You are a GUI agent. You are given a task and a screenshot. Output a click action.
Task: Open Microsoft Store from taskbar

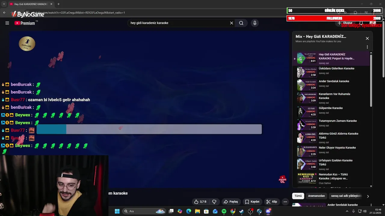[x=206, y=211]
